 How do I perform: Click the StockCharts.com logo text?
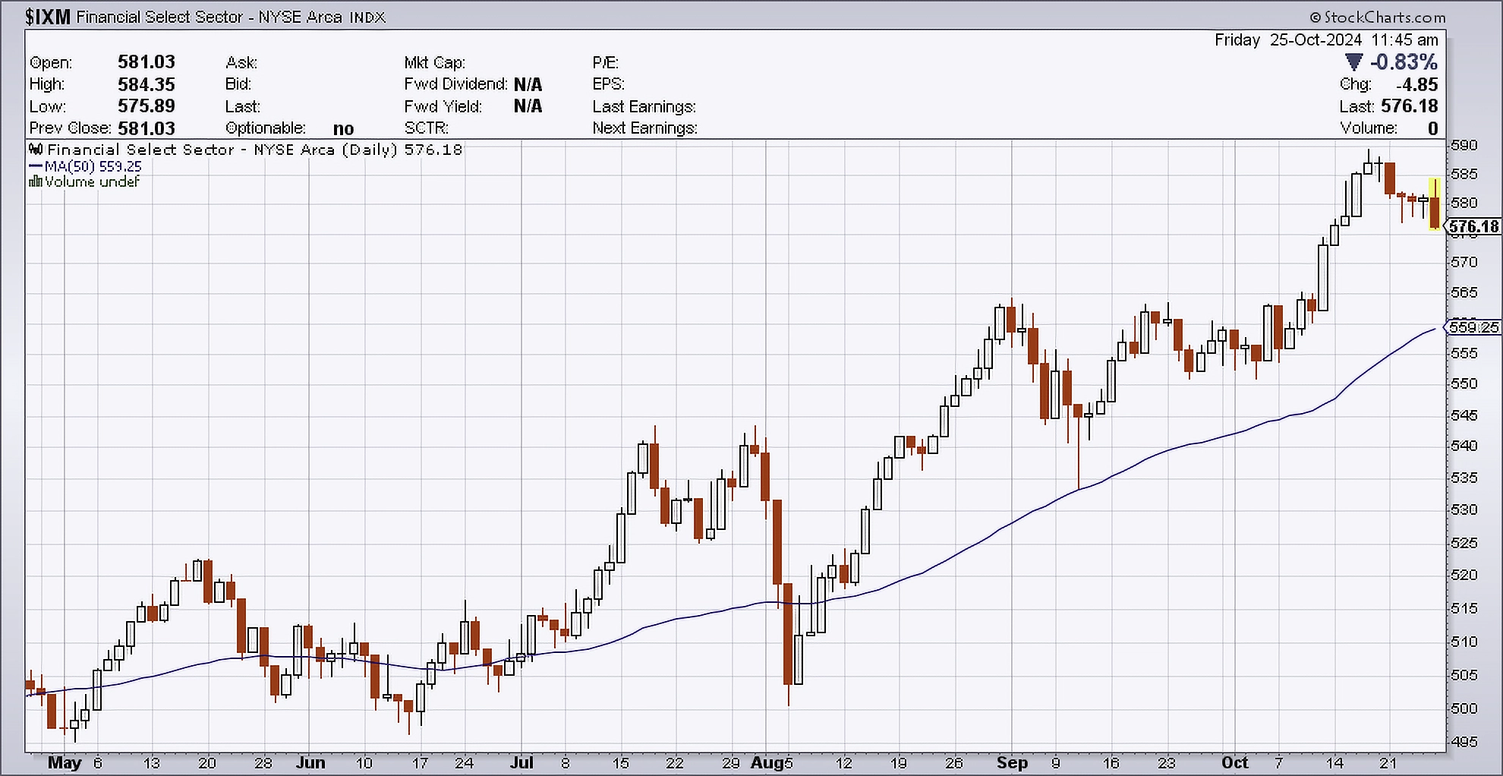(x=1384, y=17)
